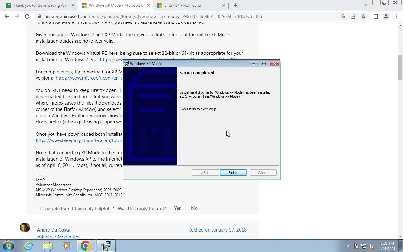
Task: Open the Windows Virtual PC microsoft.com download link
Action: pyautogui.click(x=168, y=59)
